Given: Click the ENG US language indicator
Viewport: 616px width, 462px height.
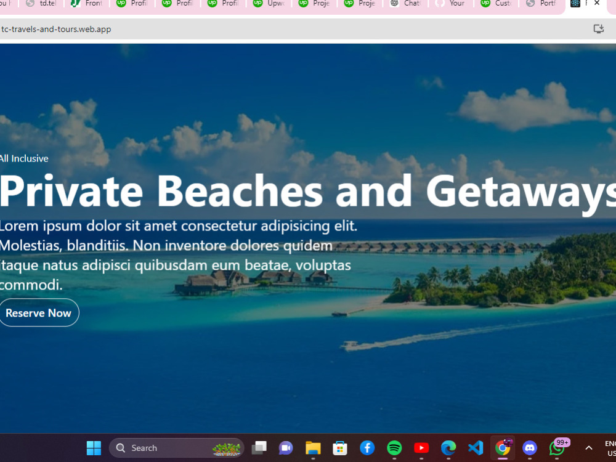Looking at the screenshot, I should click(x=610, y=448).
